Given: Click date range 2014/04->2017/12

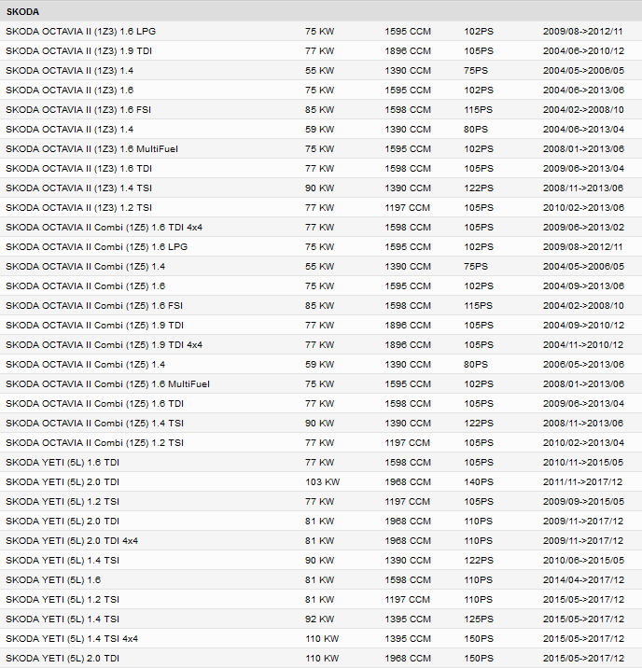Looking at the screenshot, I should coord(583,580).
